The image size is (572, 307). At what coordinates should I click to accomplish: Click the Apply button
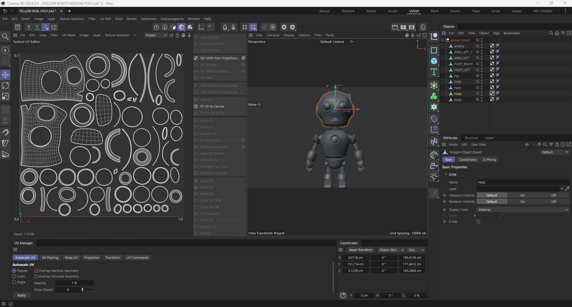click(21, 295)
